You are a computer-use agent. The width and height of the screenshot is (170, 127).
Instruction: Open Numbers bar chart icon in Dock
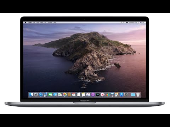tap(107, 95)
